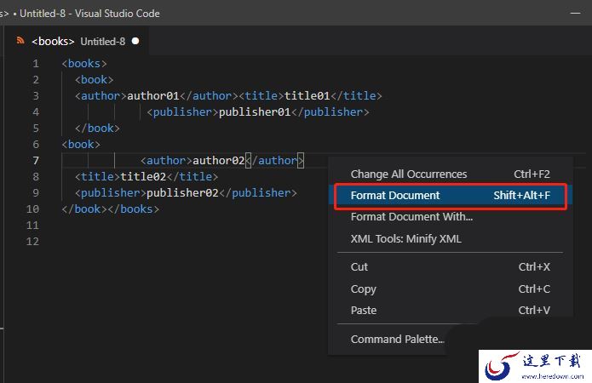Click line number 5 in gutter
592x383 pixels.
[36, 129]
